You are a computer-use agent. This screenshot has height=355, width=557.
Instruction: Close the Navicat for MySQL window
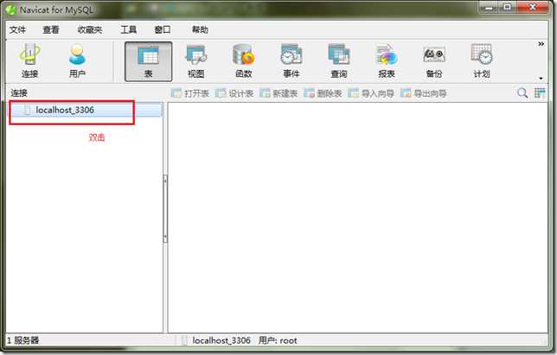(532, 8)
